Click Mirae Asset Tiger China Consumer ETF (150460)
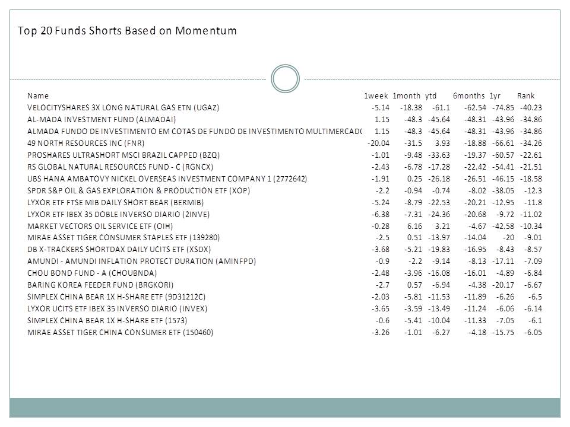 pyautogui.click(x=120, y=332)
